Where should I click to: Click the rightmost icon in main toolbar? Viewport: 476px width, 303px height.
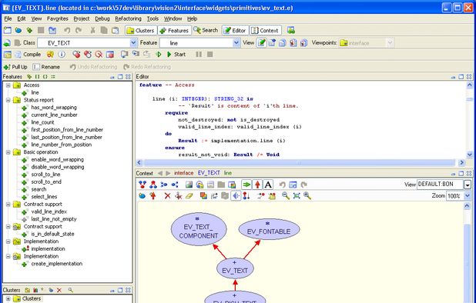coord(291,30)
